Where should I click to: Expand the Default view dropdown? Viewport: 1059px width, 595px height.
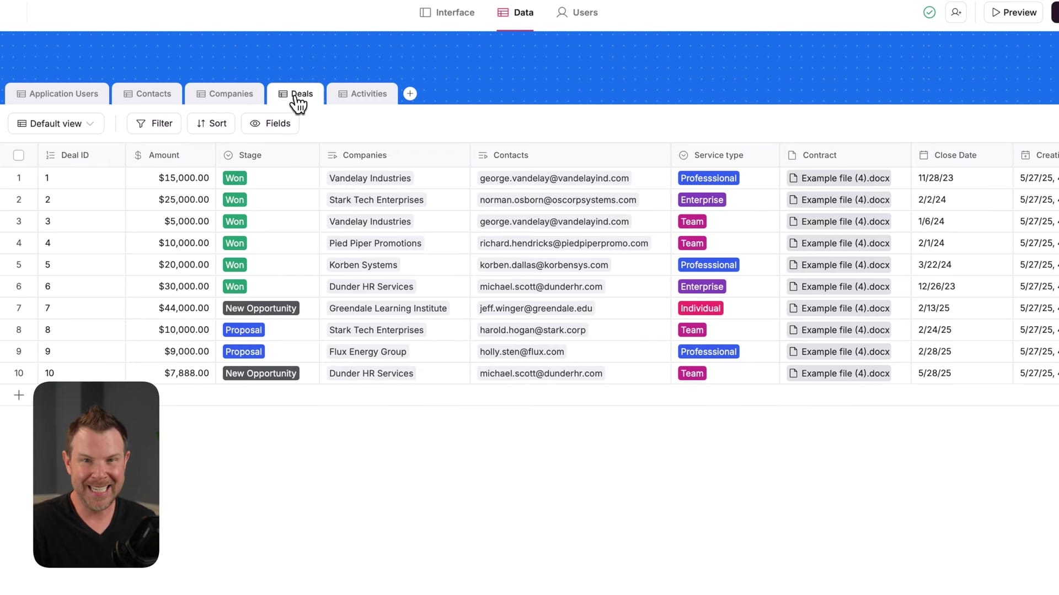pyautogui.click(x=56, y=123)
